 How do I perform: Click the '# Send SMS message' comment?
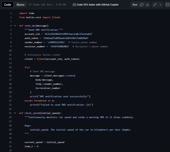(x=42, y=72)
